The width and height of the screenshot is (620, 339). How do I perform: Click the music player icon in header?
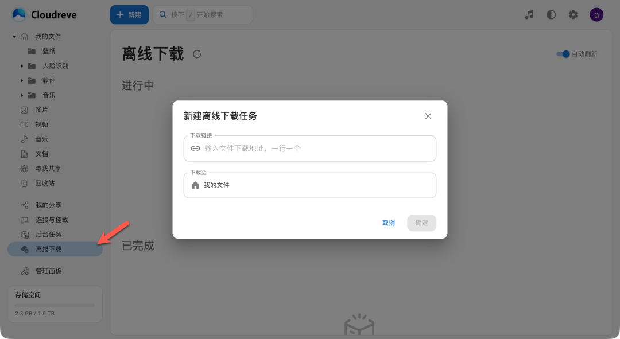coord(529,15)
